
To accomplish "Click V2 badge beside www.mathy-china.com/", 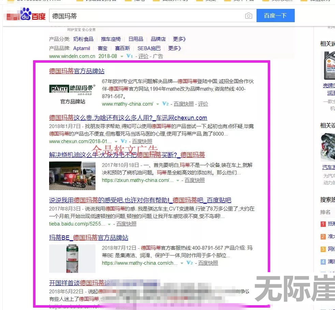I will coord(165,104).
